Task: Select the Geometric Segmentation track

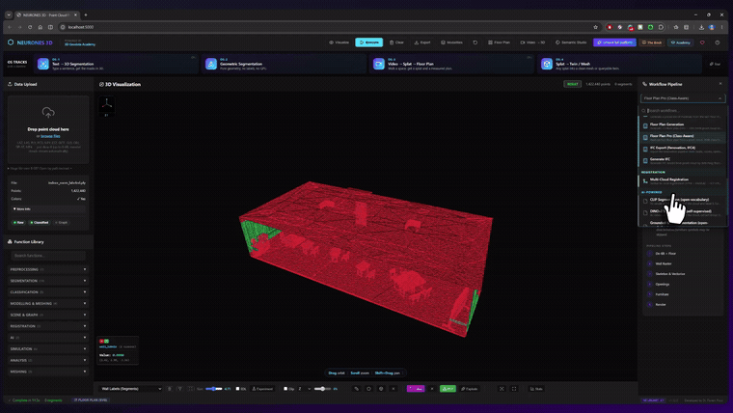Action: [x=285, y=64]
